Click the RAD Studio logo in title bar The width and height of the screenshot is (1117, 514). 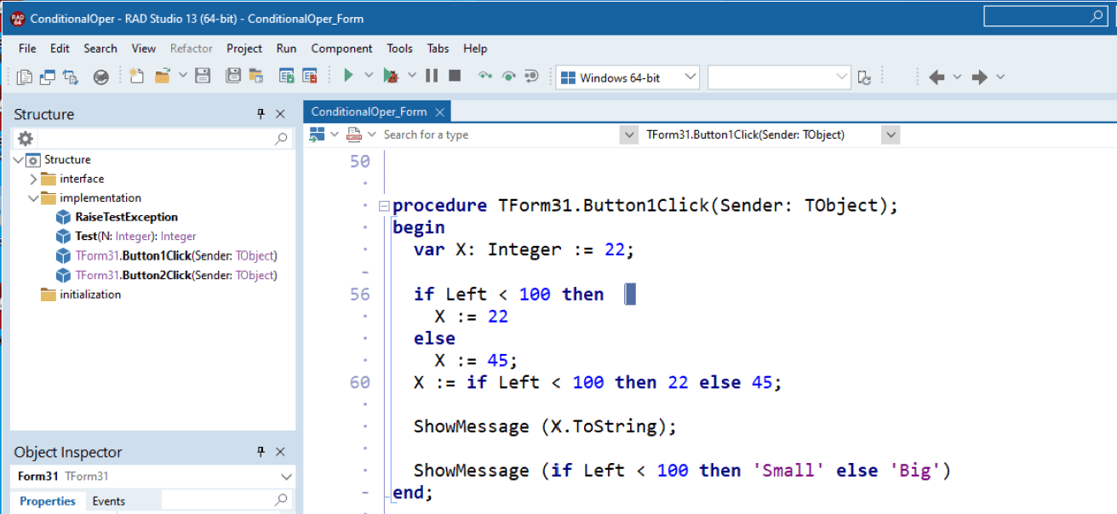click(x=17, y=17)
